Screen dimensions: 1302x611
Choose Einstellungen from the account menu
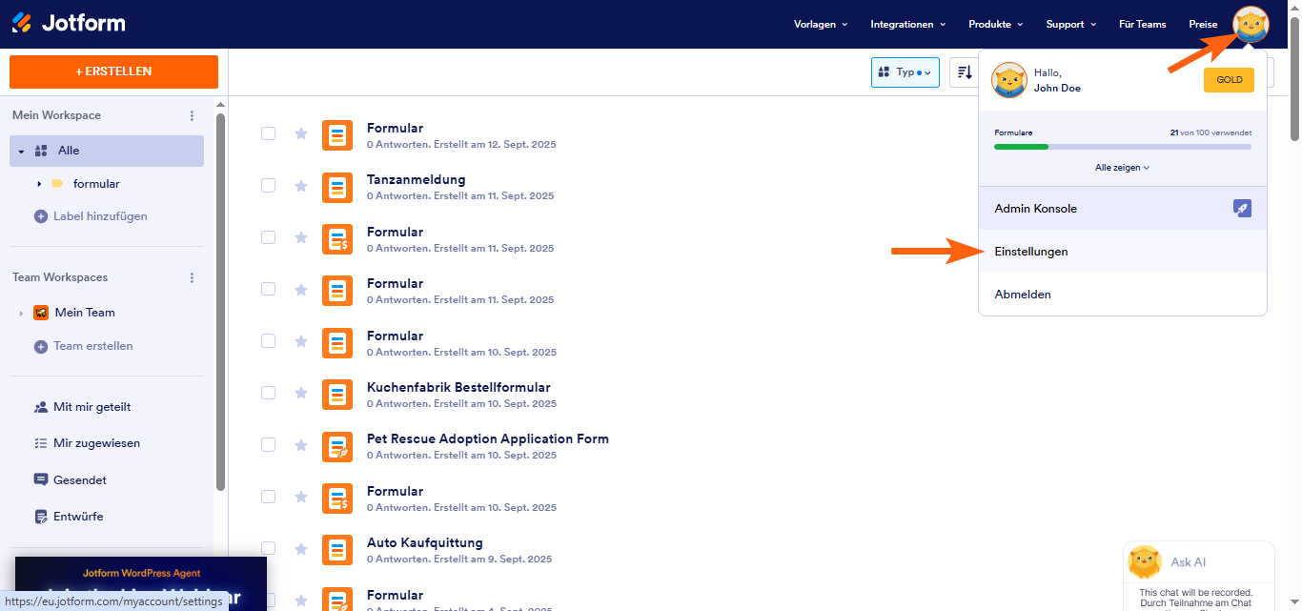point(1031,251)
